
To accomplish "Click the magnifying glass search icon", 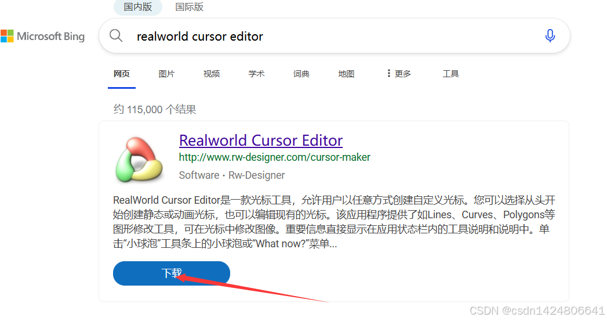I will coord(116,35).
